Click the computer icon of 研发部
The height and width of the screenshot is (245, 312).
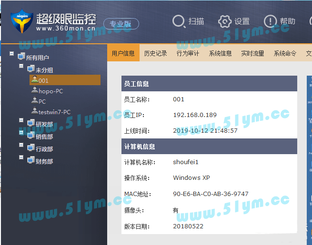(31, 123)
